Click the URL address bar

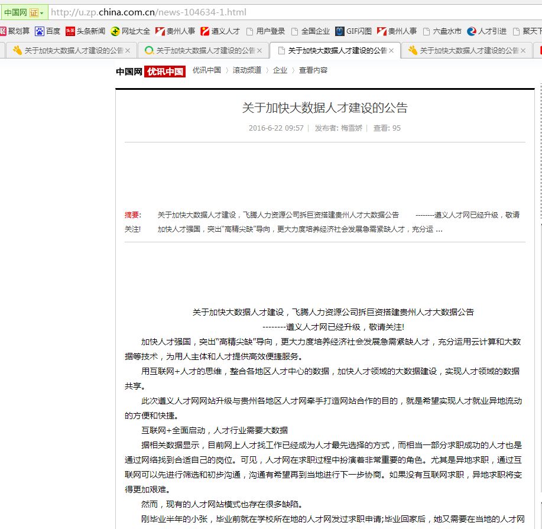tap(296, 12)
